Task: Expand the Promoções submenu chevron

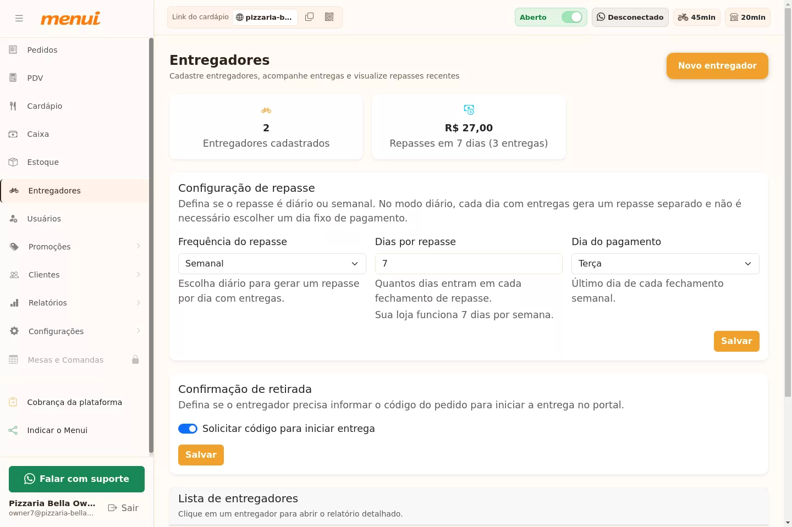Action: (139, 246)
